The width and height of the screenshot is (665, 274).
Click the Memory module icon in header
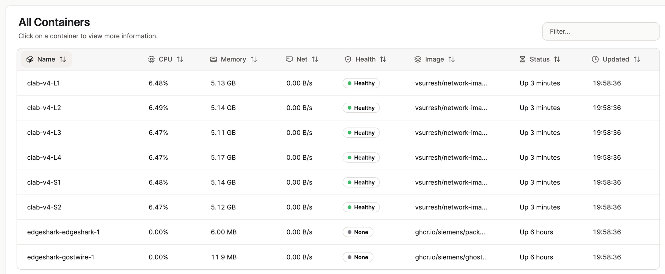213,59
